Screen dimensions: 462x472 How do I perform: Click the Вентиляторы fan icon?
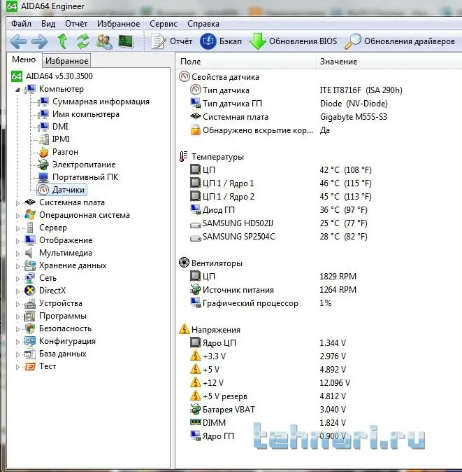pos(184,263)
